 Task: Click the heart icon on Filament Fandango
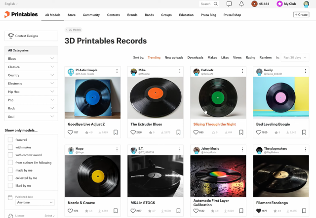click(259, 211)
